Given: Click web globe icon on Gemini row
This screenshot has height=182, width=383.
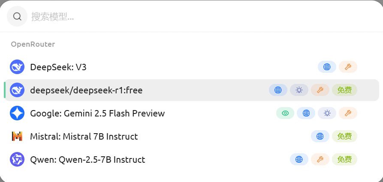Looking at the screenshot, I should pos(306,113).
